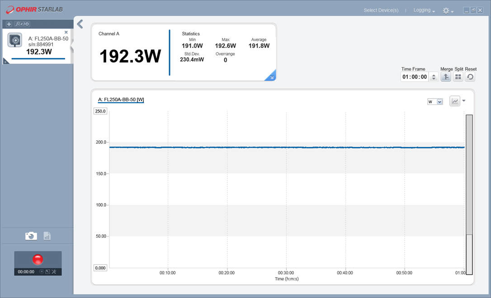This screenshot has width=491, height=298.
Task: Click the Time Frame input field
Action: point(415,77)
